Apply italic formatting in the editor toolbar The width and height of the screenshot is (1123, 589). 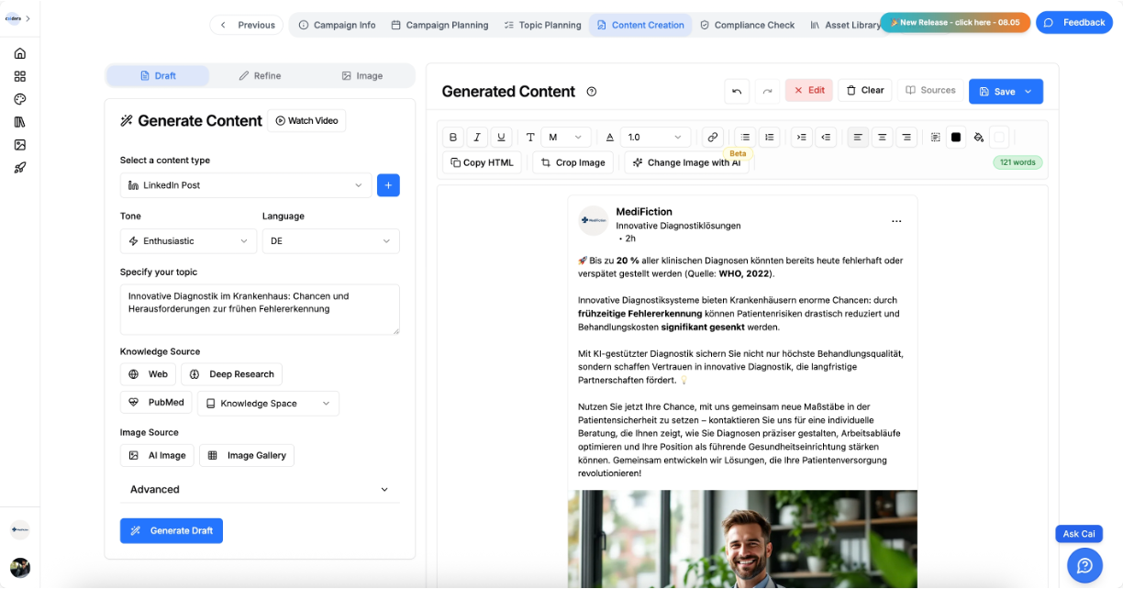point(477,137)
